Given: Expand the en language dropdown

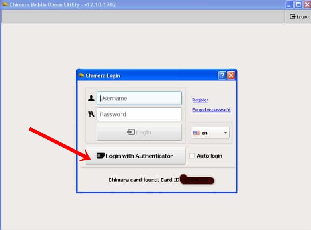Looking at the screenshot, I should (x=210, y=133).
